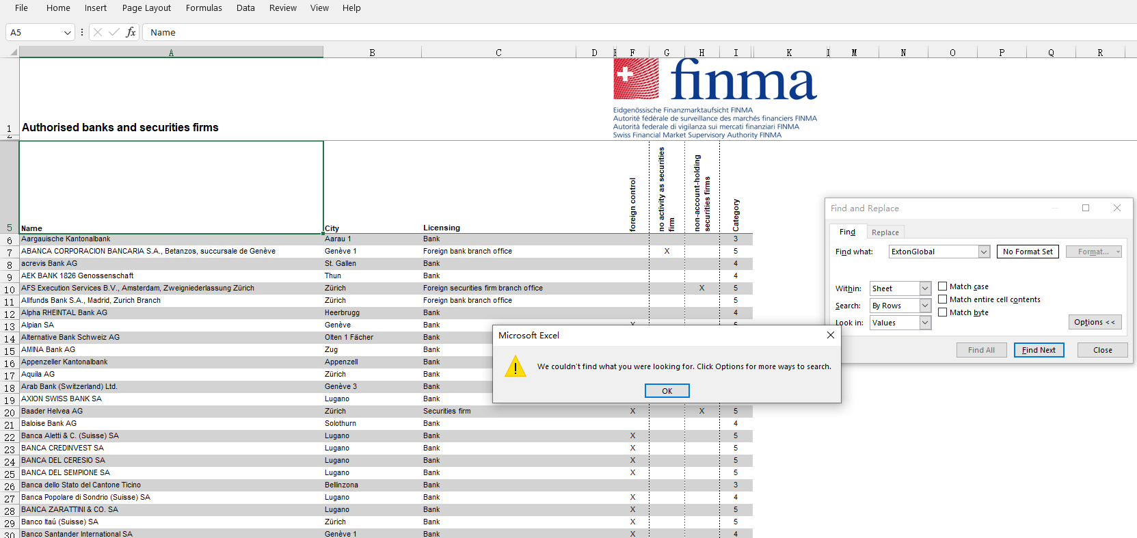
Task: Click the Select All corner triangle
Action: [x=13, y=52]
